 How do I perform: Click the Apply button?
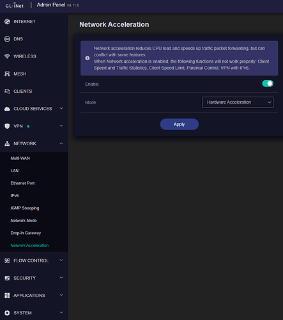[180, 124]
